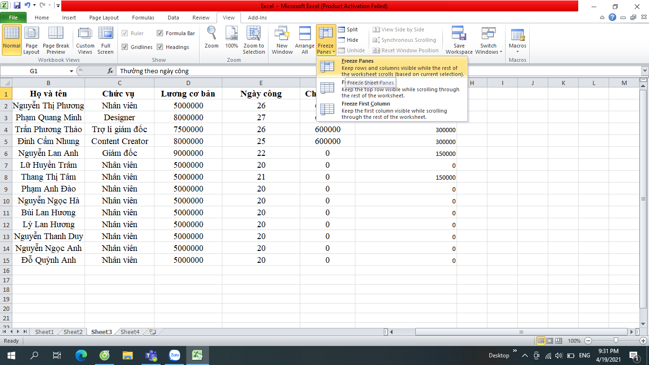Open Insert Function fx button
Image resolution: width=649 pixels, height=365 pixels.
click(110, 71)
